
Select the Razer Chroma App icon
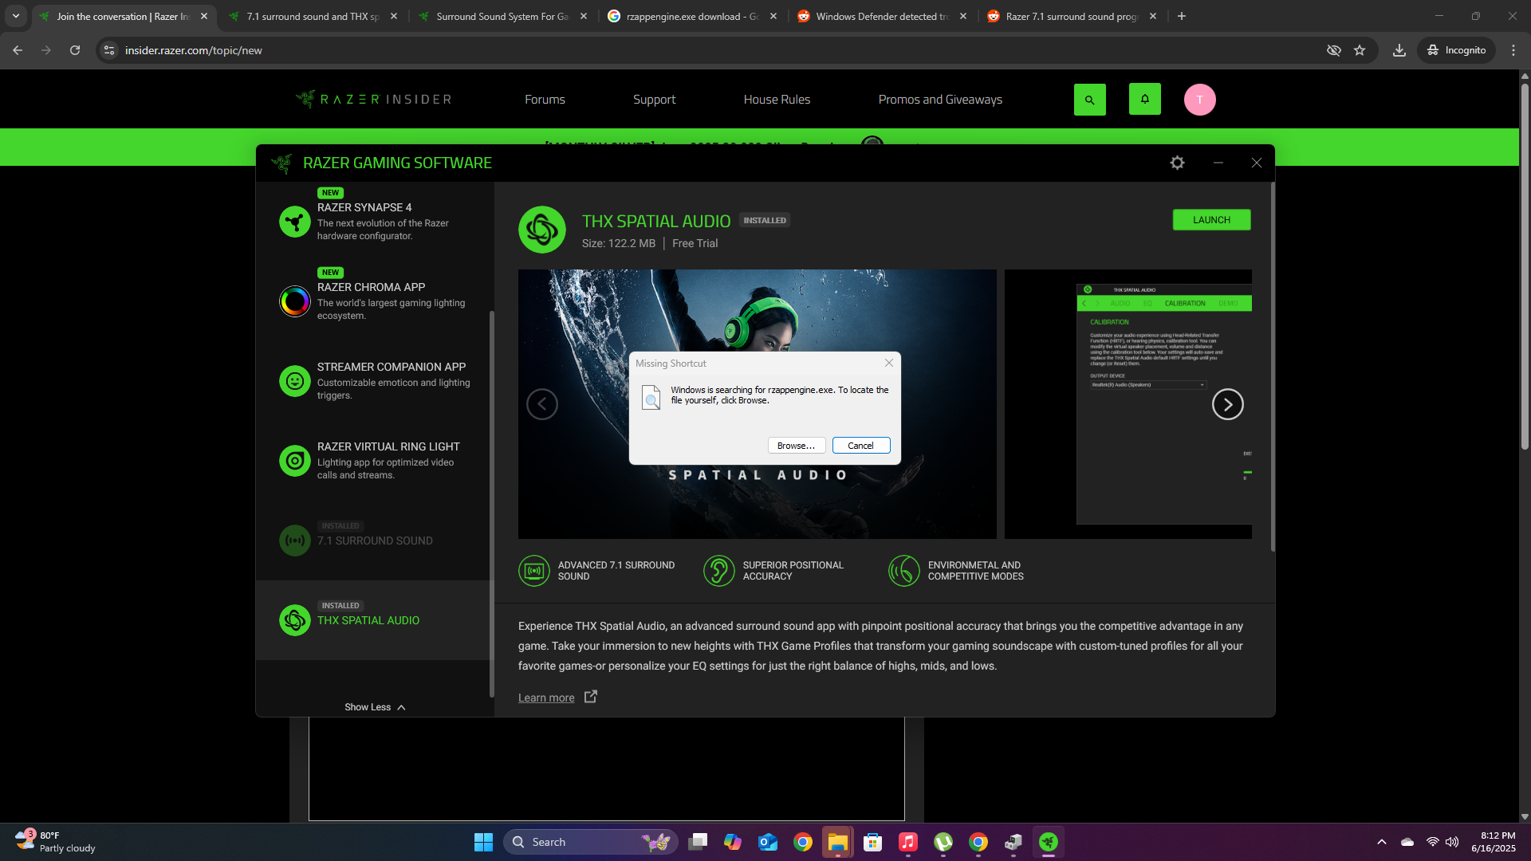295,301
